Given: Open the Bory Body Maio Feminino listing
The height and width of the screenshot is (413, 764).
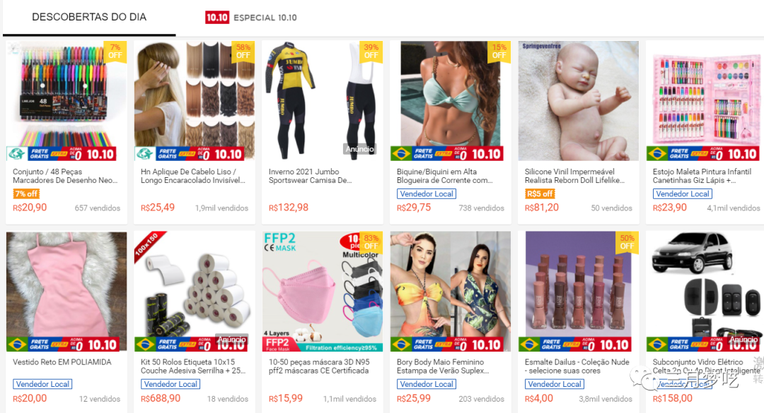Looking at the screenshot, I should (443, 366).
